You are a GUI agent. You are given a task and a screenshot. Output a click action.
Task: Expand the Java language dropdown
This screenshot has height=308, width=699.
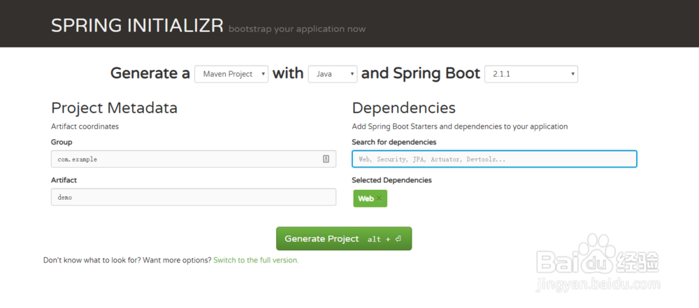(333, 74)
